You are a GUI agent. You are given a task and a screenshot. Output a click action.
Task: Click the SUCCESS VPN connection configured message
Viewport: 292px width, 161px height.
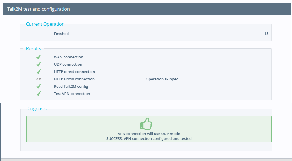pyautogui.click(x=149, y=138)
